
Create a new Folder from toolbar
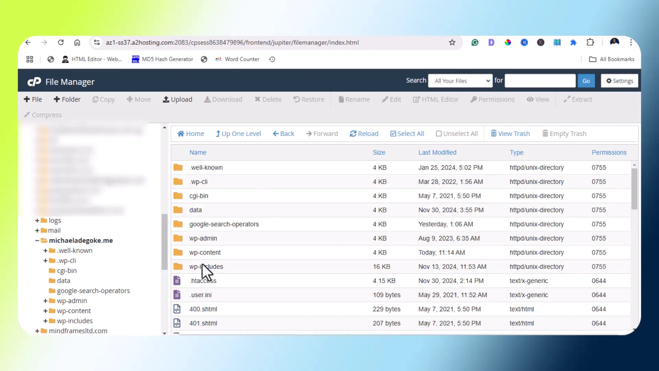tap(67, 99)
